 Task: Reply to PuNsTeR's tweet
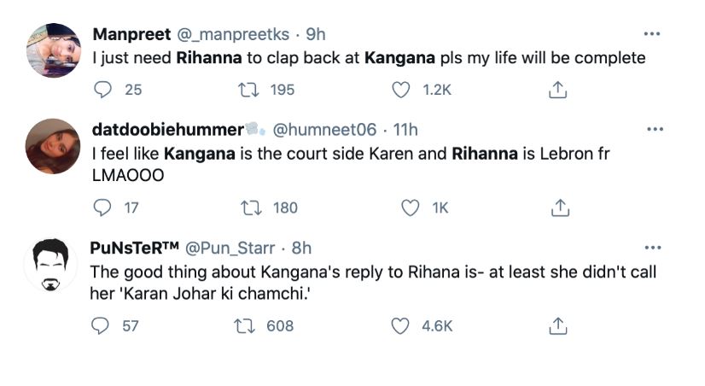pos(102,325)
